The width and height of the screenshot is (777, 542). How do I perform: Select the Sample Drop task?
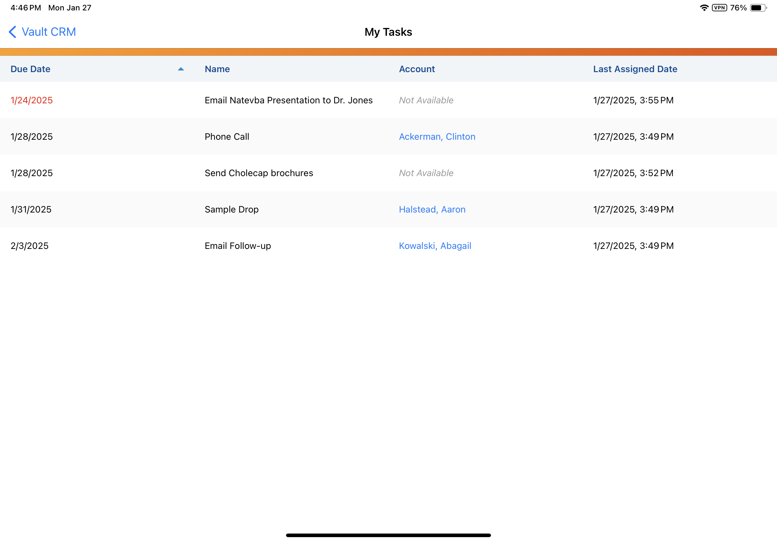231,210
